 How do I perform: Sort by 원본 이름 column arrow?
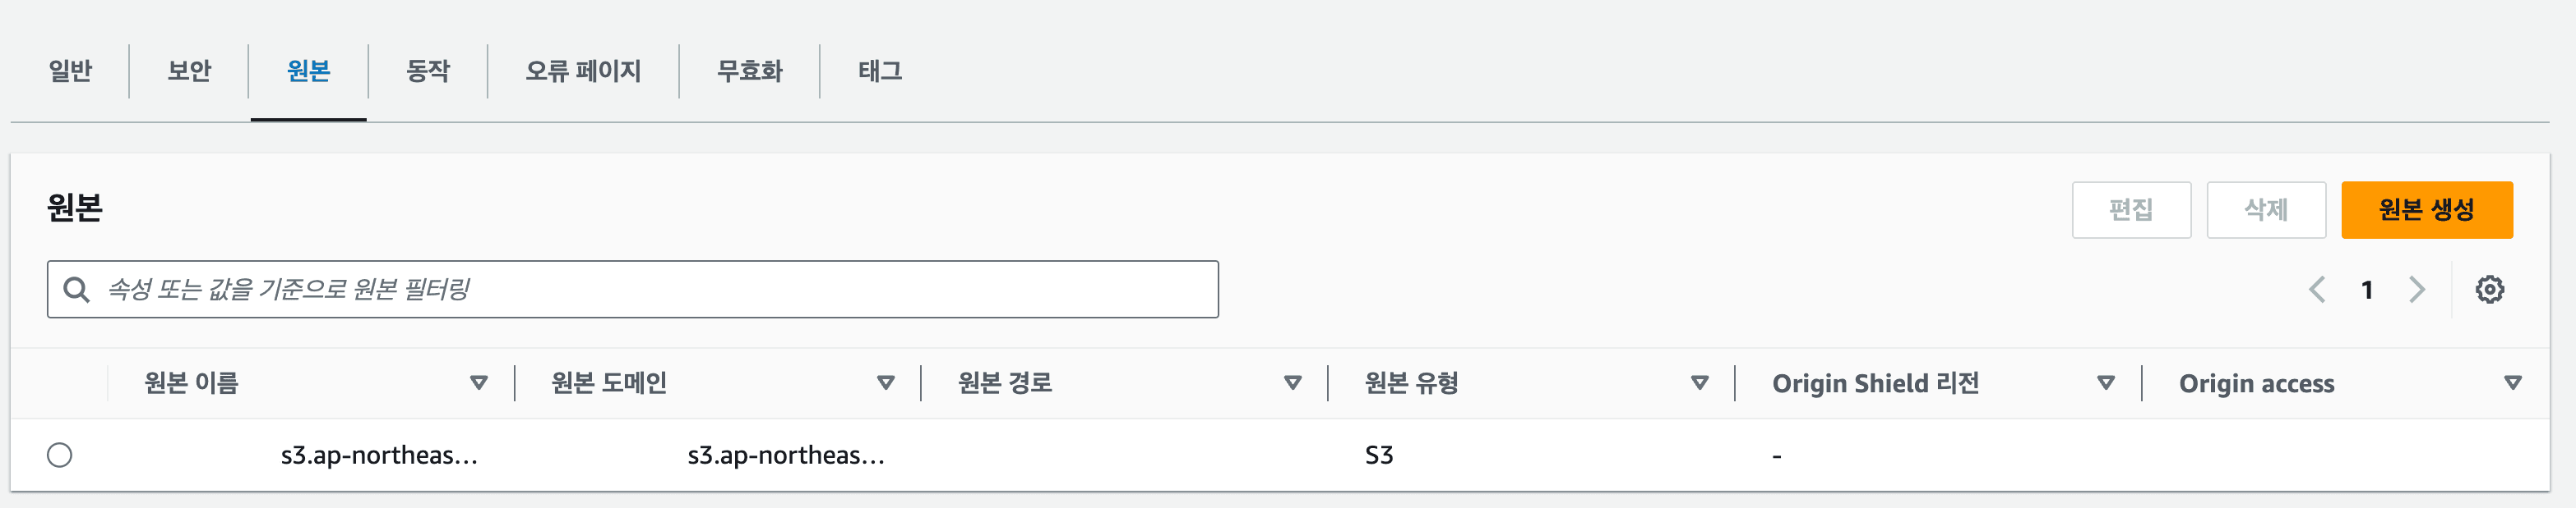coord(479,382)
